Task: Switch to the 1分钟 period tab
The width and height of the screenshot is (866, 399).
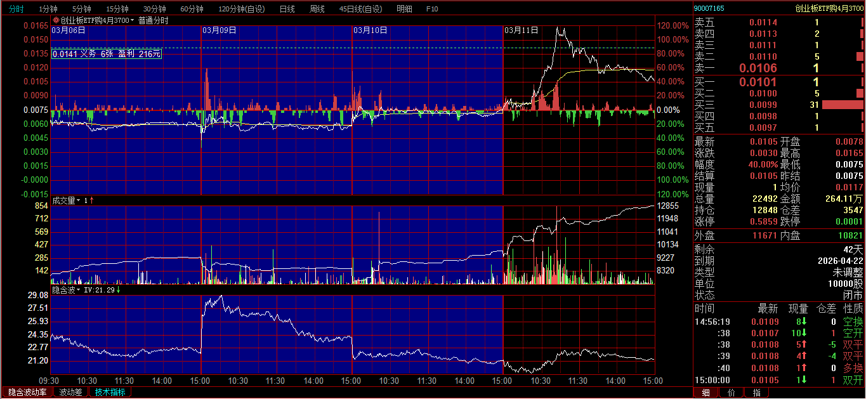Action: click(48, 9)
